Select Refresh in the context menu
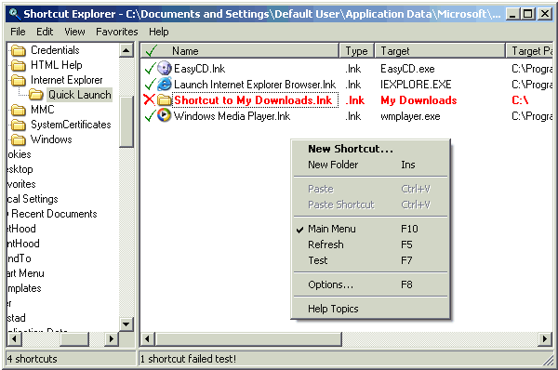The image size is (558, 370). [x=370, y=244]
